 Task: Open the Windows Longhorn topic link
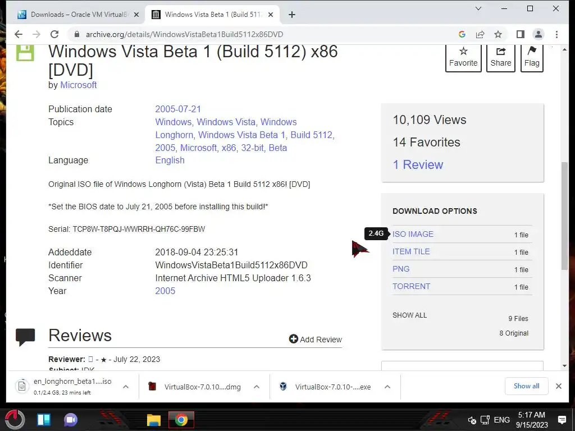[x=226, y=129]
